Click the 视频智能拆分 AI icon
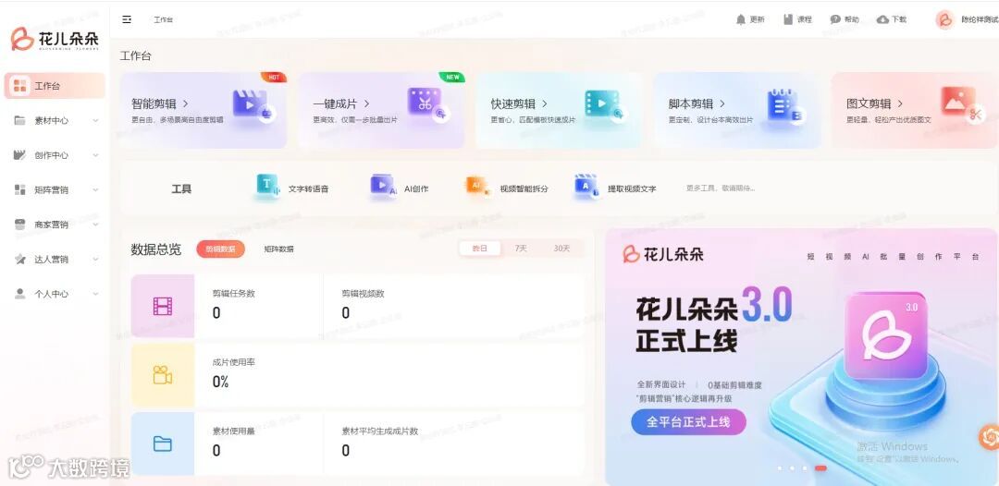999x486 pixels. click(477, 185)
